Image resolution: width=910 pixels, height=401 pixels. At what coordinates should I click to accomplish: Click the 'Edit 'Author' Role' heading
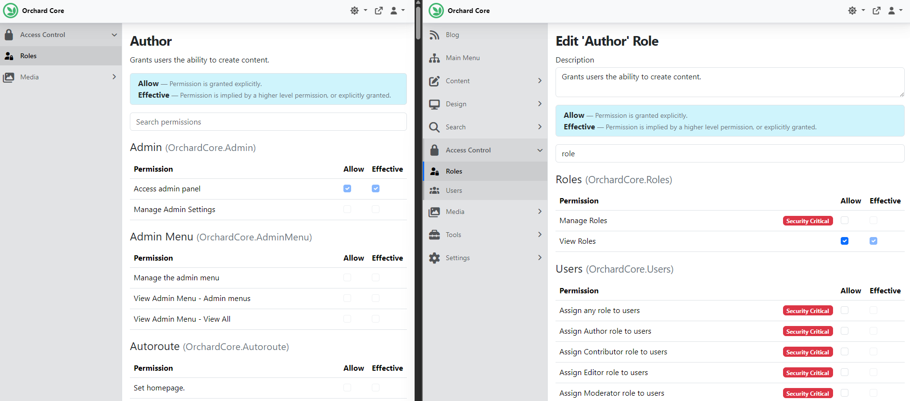pos(607,41)
